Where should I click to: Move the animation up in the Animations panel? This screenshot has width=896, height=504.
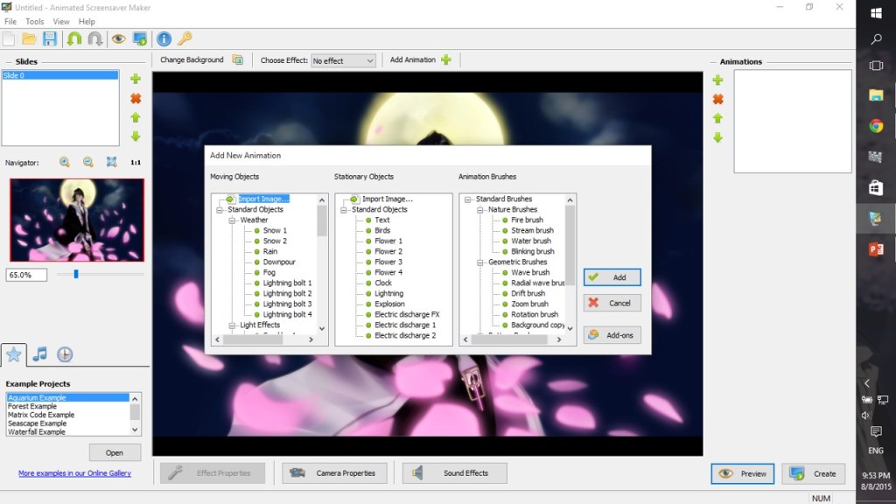pos(717,118)
